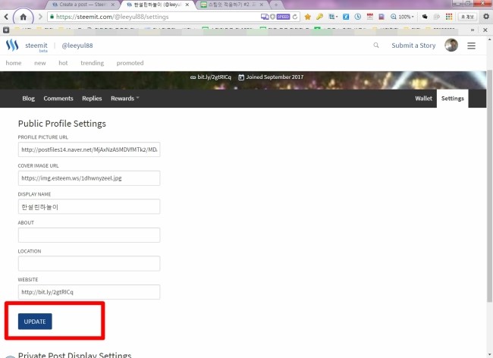
Task: Click Submit a Story link
Action: pos(413,46)
